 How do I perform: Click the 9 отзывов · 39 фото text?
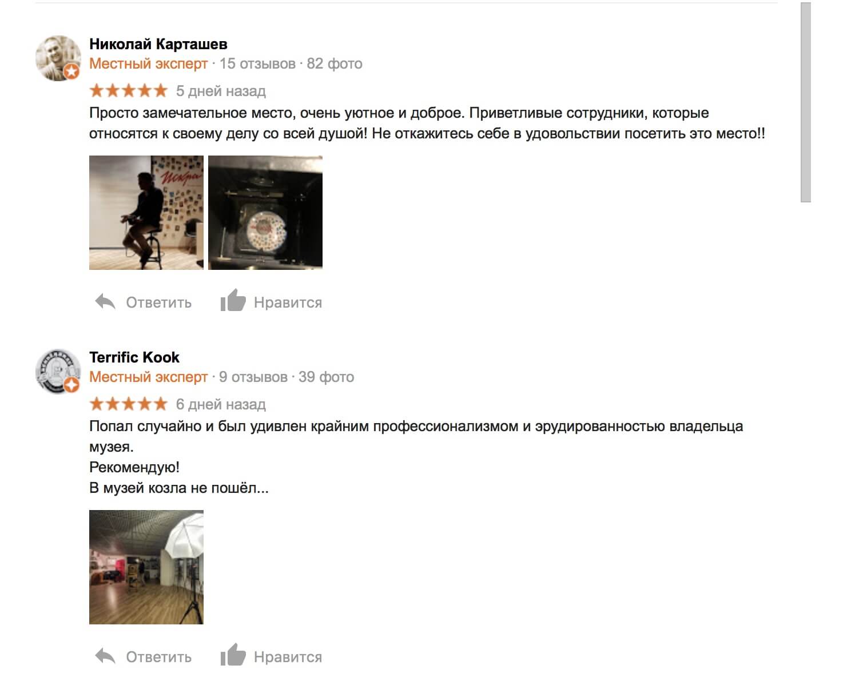tap(287, 377)
